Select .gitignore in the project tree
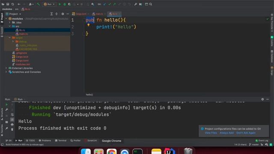The image size is (274, 154). pos(21,53)
